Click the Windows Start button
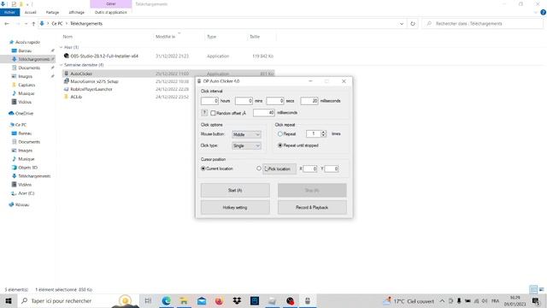Image resolution: width=547 pixels, height=308 pixels. click(9, 300)
